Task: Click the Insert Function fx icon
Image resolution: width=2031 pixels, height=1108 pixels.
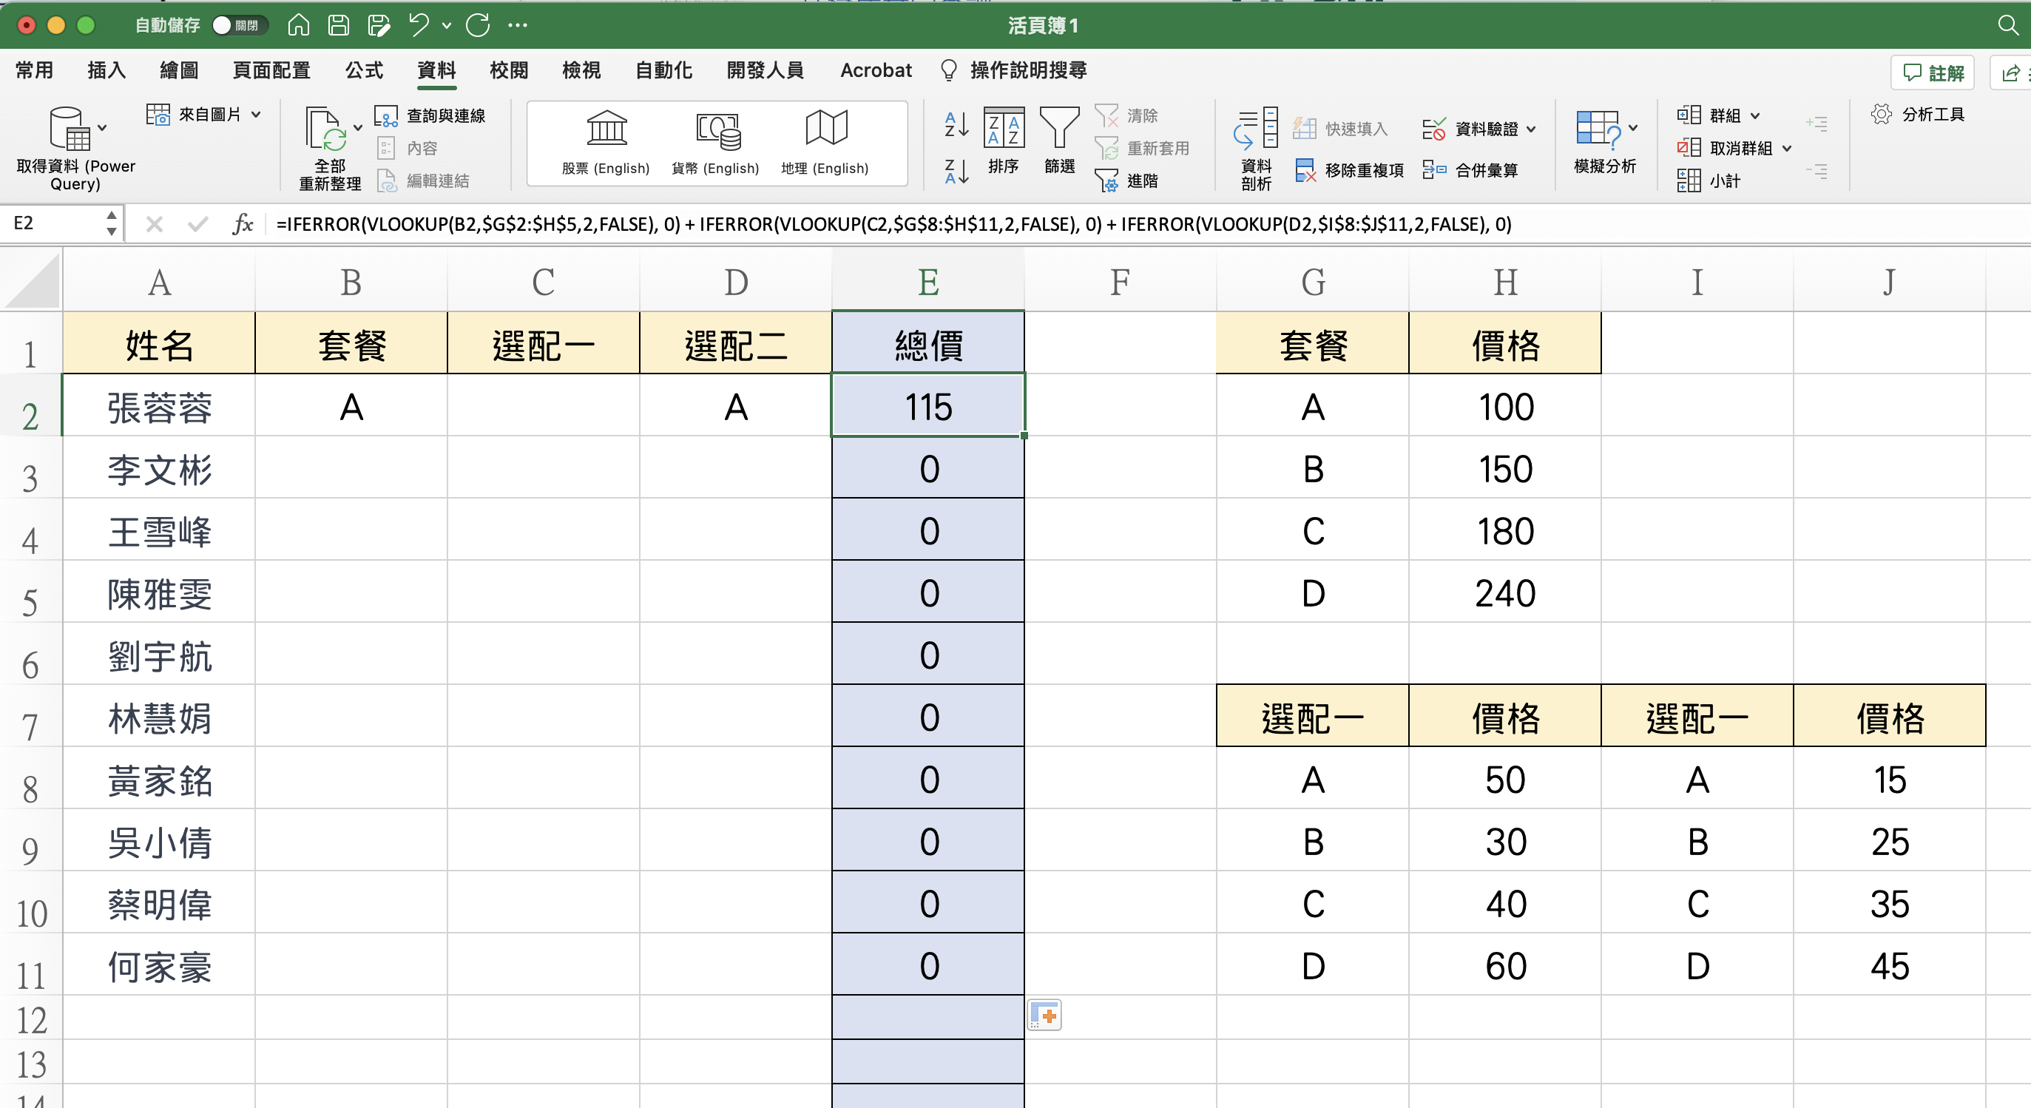Action: [242, 224]
